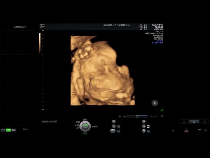
Task: Click the P6 button
Action: [144, 122]
